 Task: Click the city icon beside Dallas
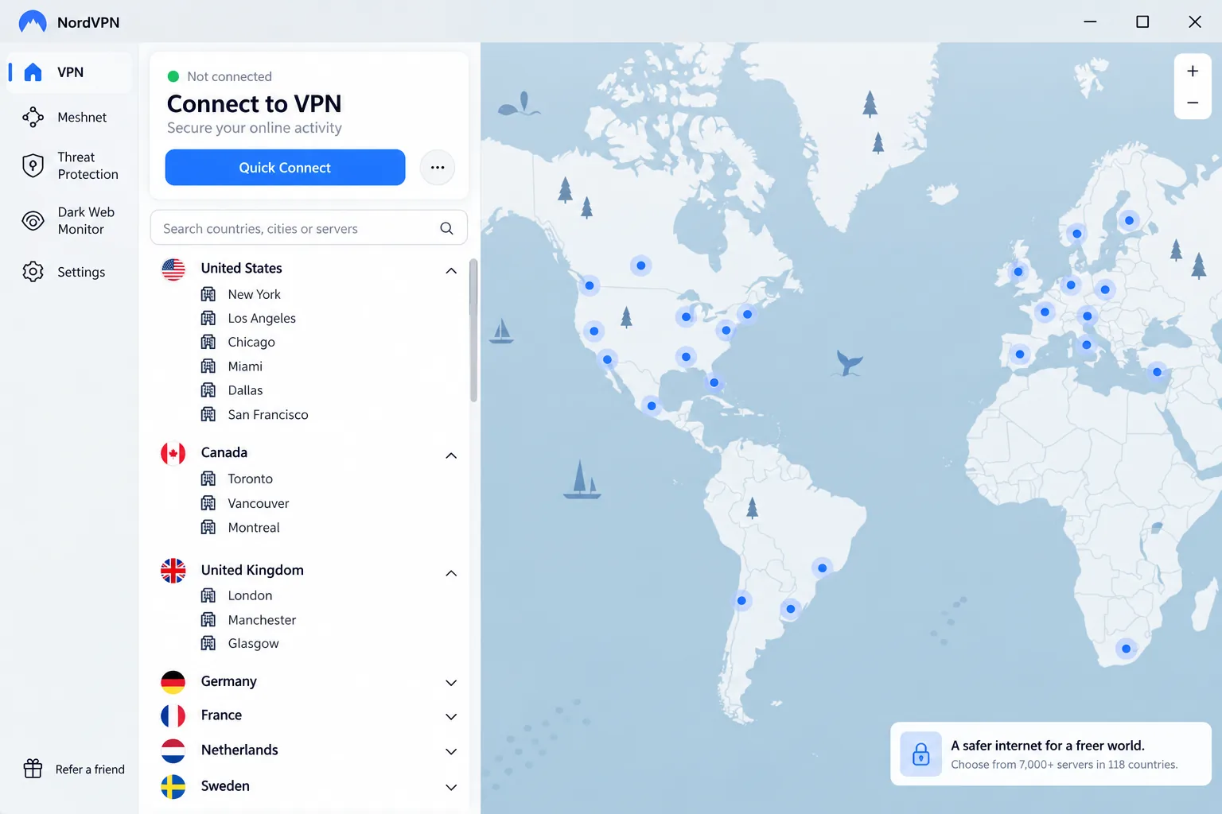point(208,390)
